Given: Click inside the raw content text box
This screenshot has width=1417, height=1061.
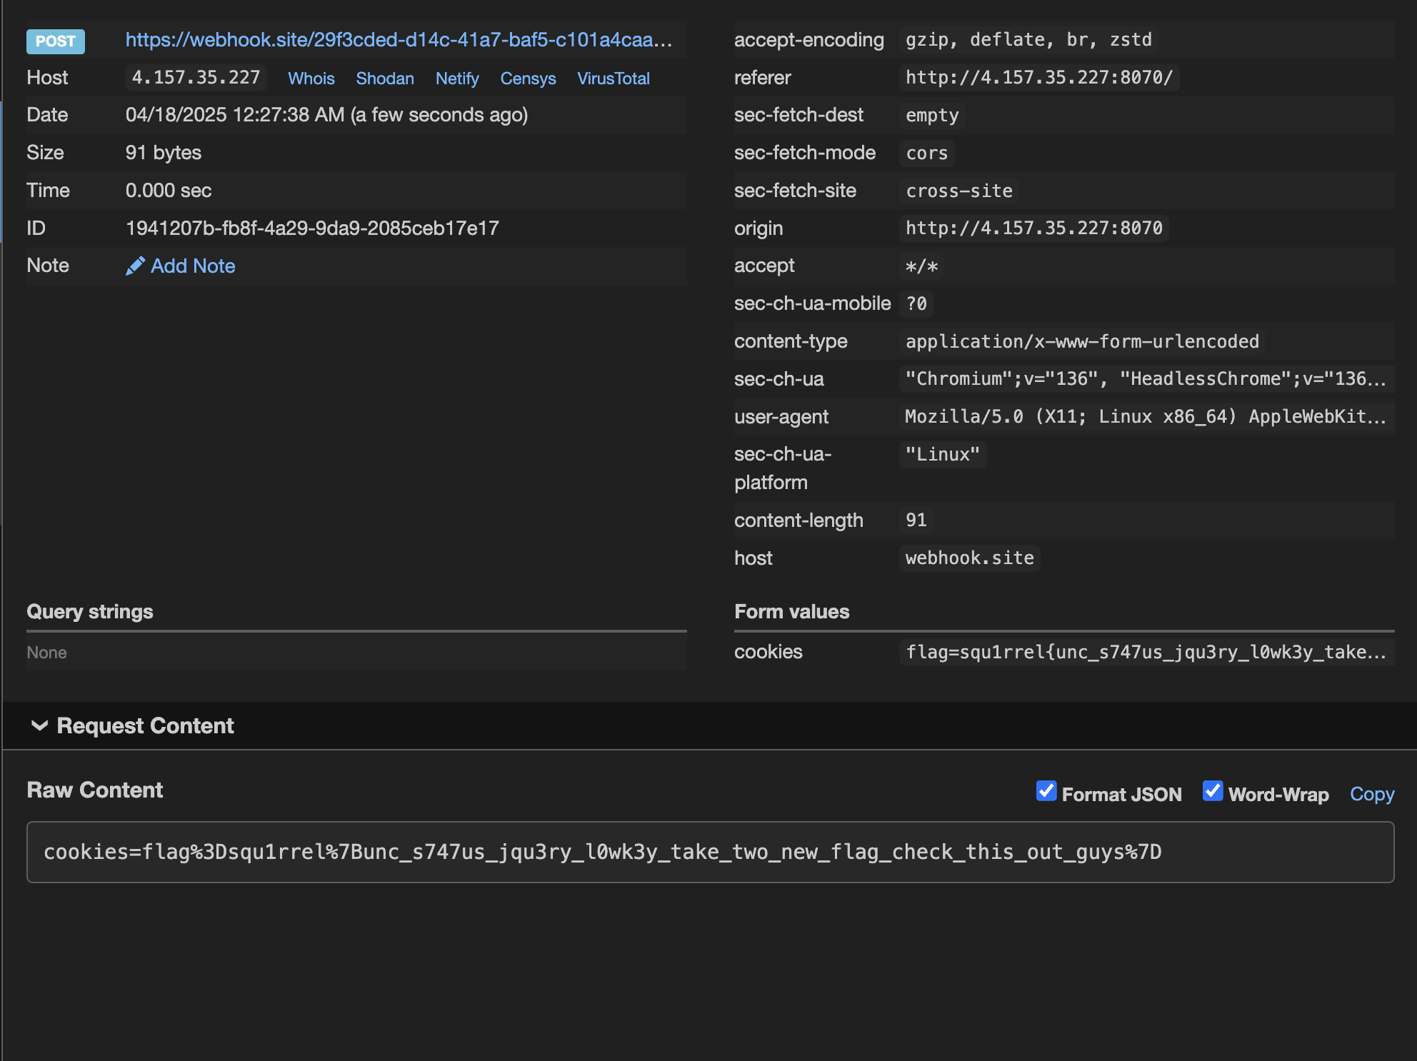Looking at the screenshot, I should click(711, 852).
